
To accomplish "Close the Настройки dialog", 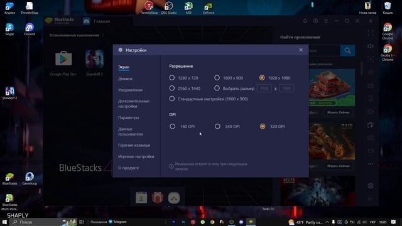I will 301,50.
